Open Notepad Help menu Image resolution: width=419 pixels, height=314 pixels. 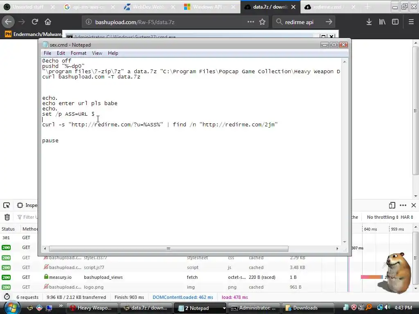tap(113, 53)
